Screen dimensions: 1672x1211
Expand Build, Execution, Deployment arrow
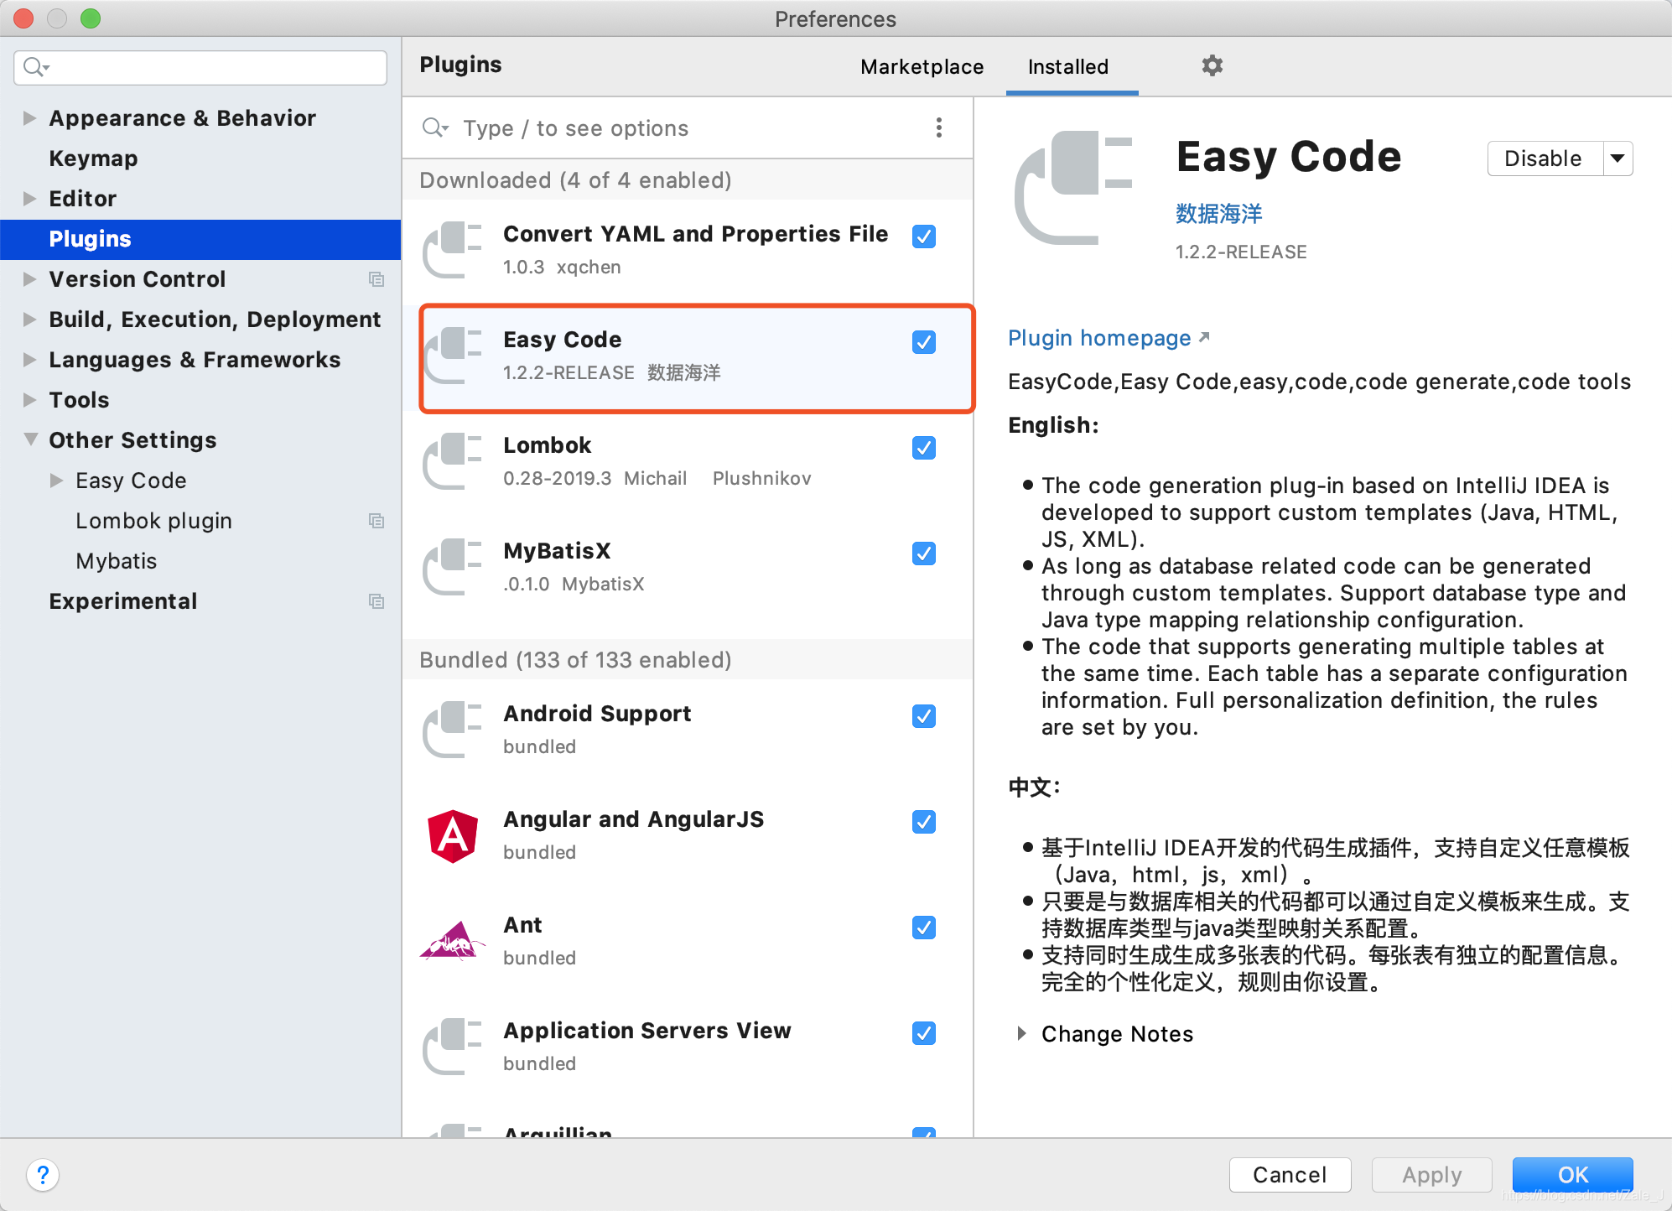pyautogui.click(x=29, y=320)
